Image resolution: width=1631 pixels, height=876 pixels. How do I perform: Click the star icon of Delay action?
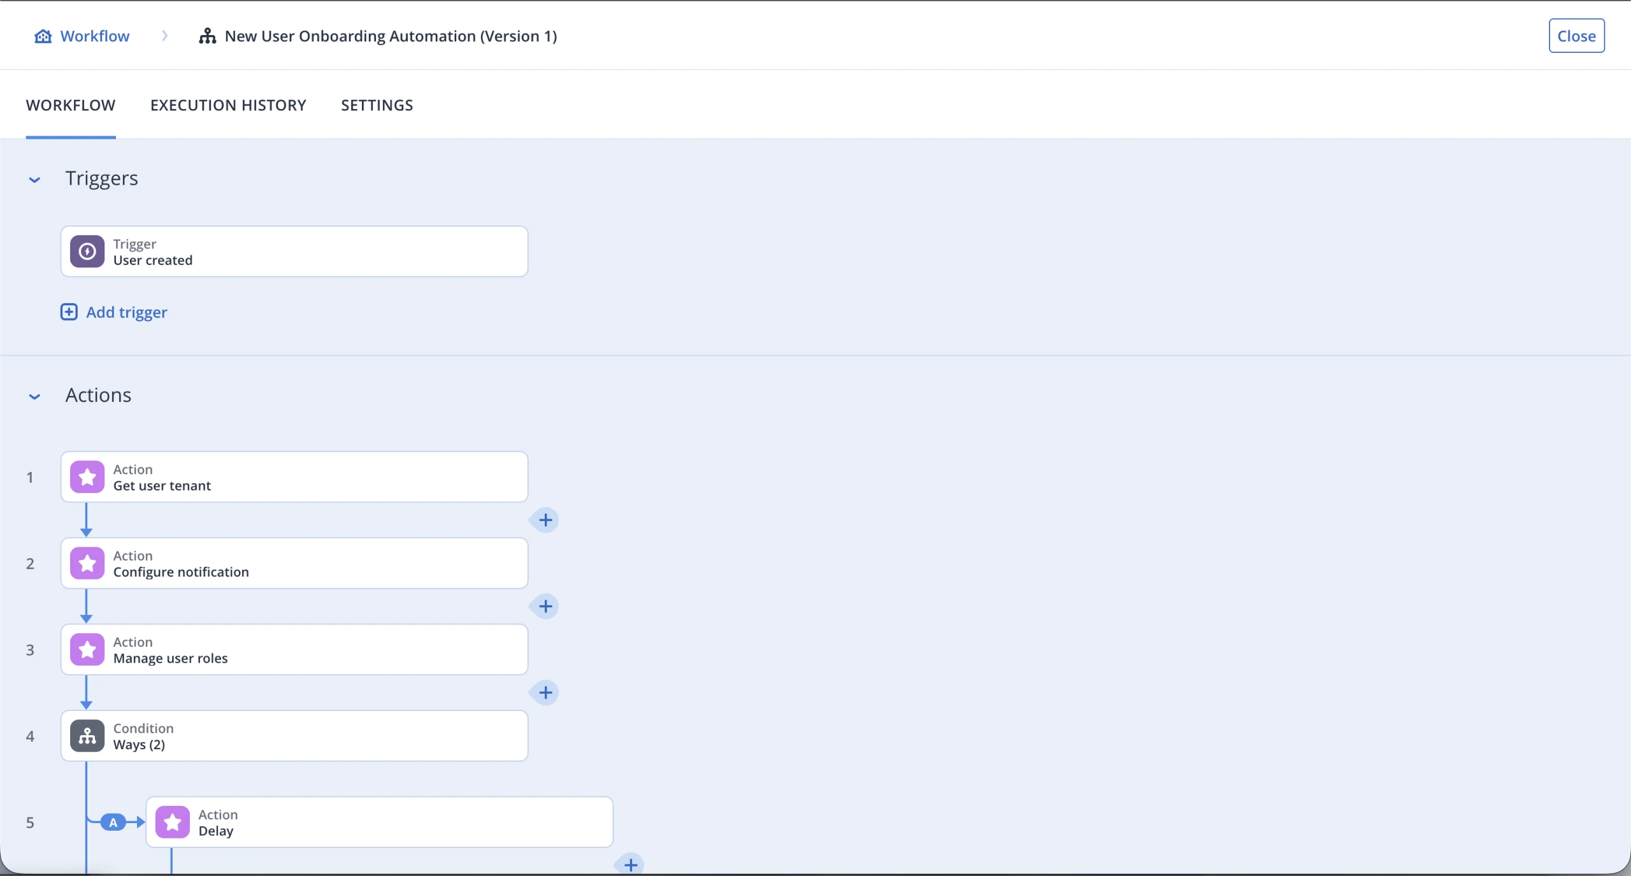click(x=173, y=822)
